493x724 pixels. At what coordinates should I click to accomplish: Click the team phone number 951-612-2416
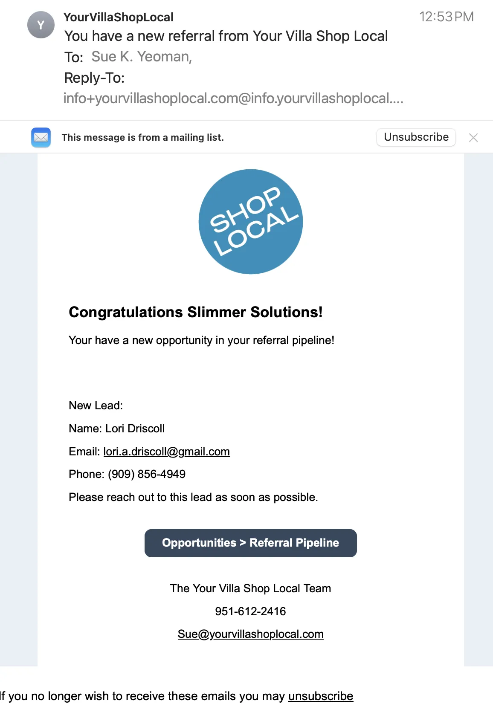coord(250,611)
